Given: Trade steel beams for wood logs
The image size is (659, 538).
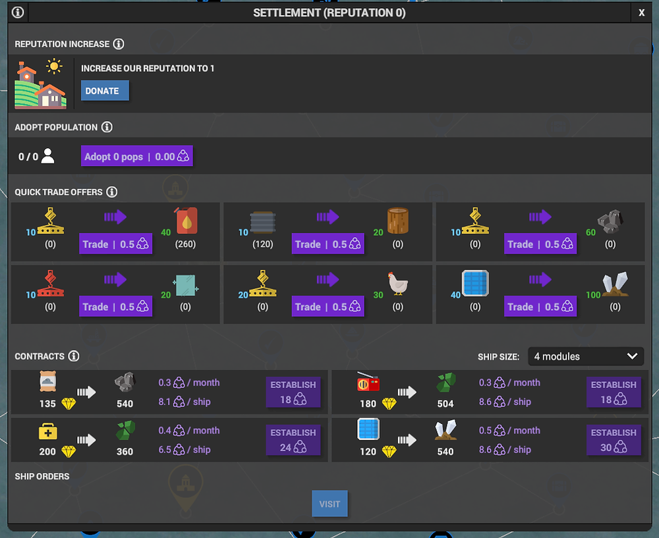Looking at the screenshot, I should point(328,244).
